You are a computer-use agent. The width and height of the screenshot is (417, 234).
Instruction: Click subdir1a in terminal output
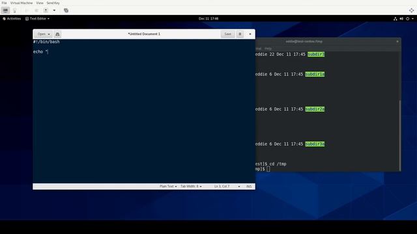pos(315,74)
